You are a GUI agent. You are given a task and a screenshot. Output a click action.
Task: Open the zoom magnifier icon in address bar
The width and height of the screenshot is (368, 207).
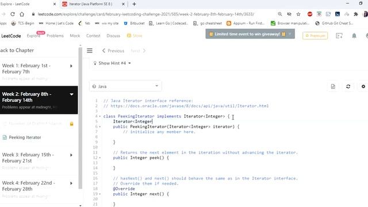click(x=280, y=14)
